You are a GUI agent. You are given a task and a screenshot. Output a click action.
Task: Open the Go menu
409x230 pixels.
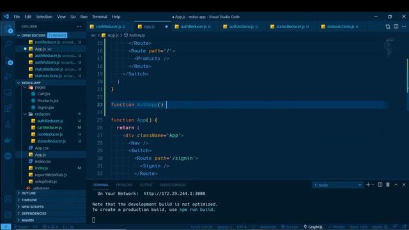pos(73,17)
